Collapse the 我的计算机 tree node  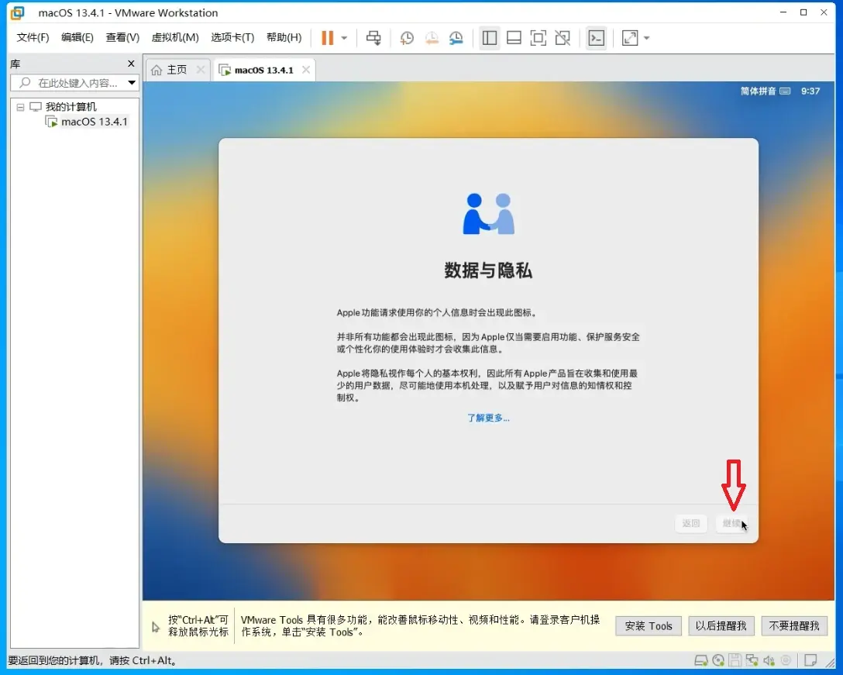(20, 107)
